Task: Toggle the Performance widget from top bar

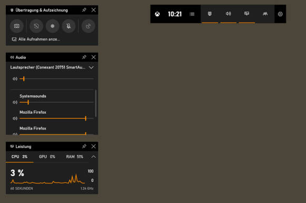Action: point(247,14)
